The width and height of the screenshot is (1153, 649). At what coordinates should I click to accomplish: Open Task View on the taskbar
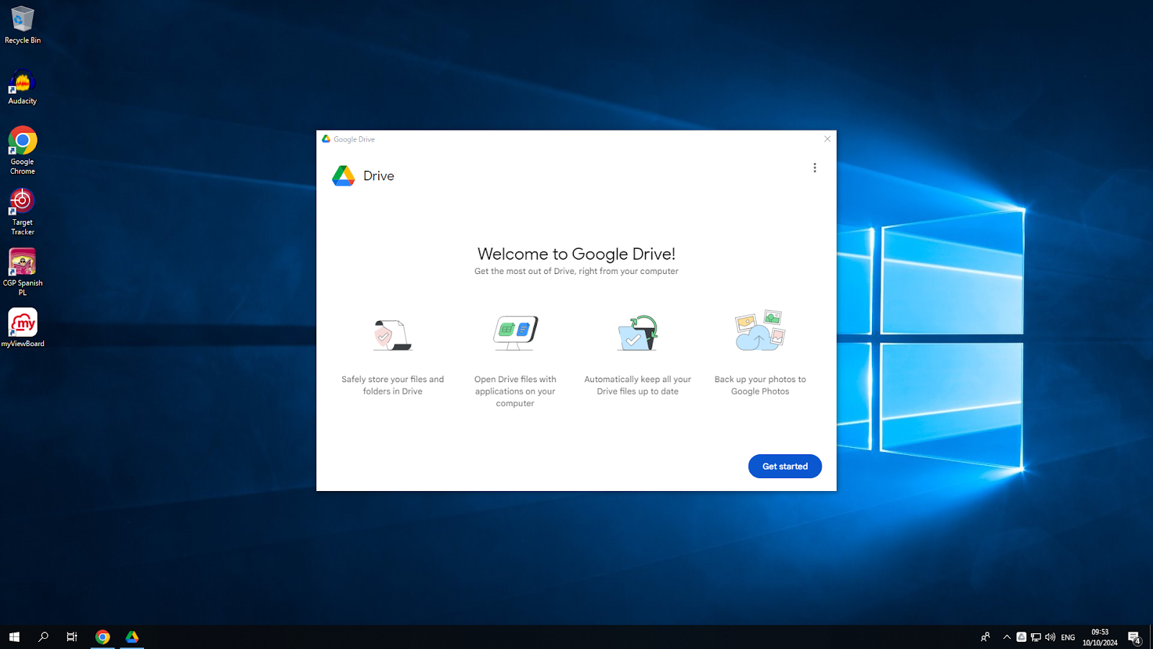[72, 637]
